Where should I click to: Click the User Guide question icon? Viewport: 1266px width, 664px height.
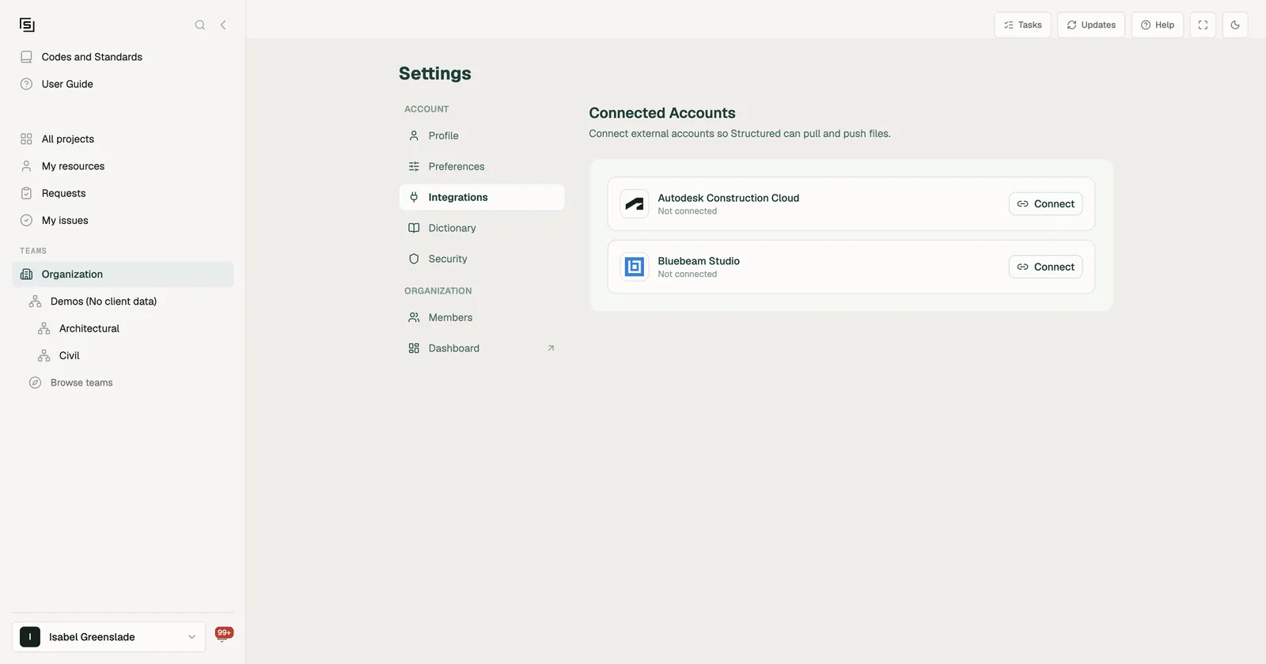click(x=26, y=84)
